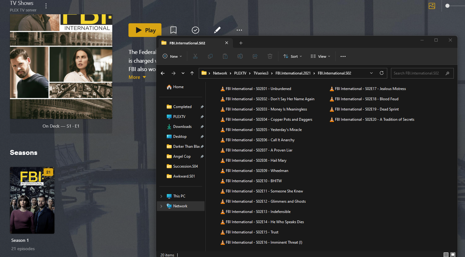This screenshot has height=257, width=465.
Task: Open the Plex edit pencil icon
Action: (x=217, y=30)
